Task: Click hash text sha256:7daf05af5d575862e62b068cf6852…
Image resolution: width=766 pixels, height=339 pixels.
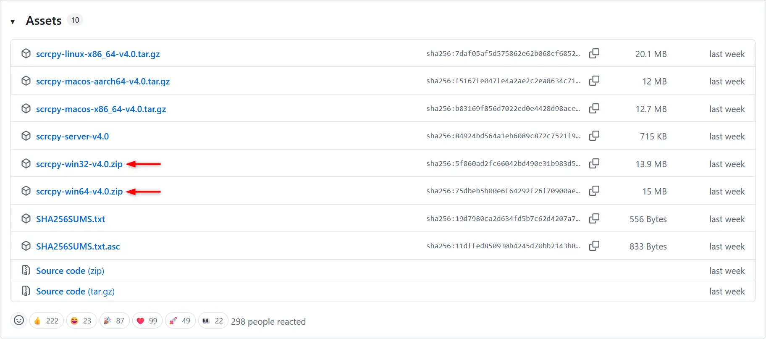Action: (x=503, y=53)
